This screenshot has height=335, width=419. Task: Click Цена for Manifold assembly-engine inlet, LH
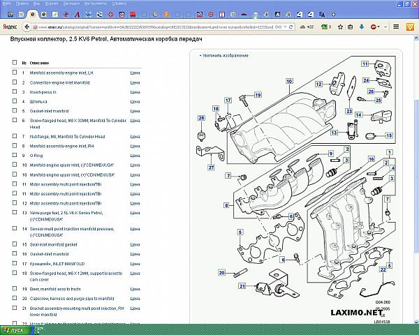135,73
